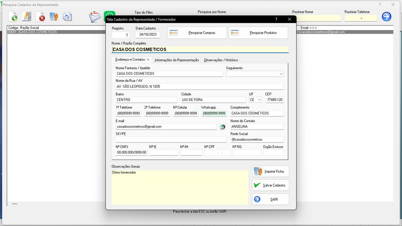
Task: Click the Rastrear Telefone field in the background window
Action: click(361, 18)
